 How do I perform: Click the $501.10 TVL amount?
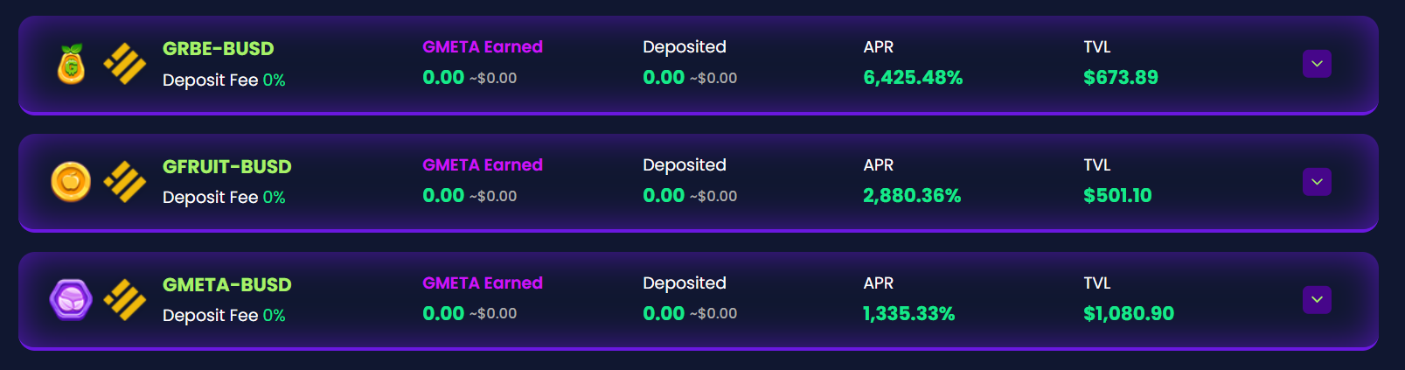pos(1118,196)
